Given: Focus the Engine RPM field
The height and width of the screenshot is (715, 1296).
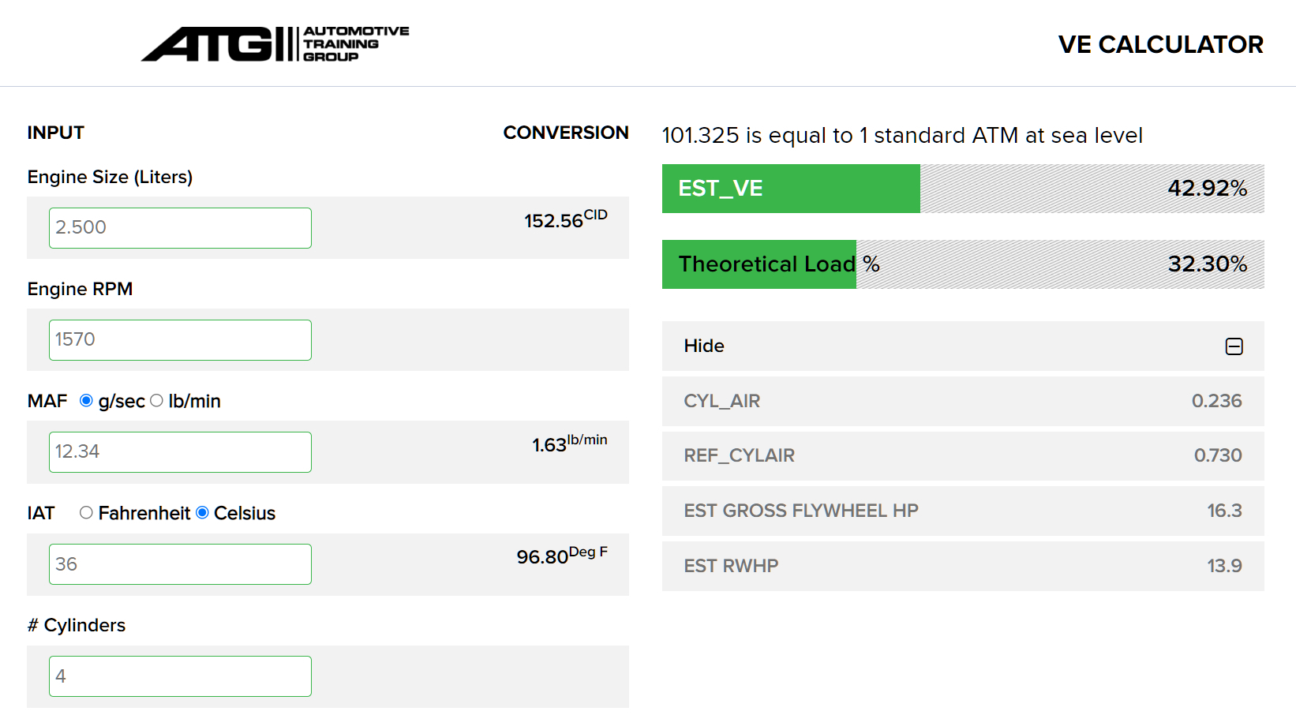Looking at the screenshot, I should pyautogui.click(x=180, y=340).
